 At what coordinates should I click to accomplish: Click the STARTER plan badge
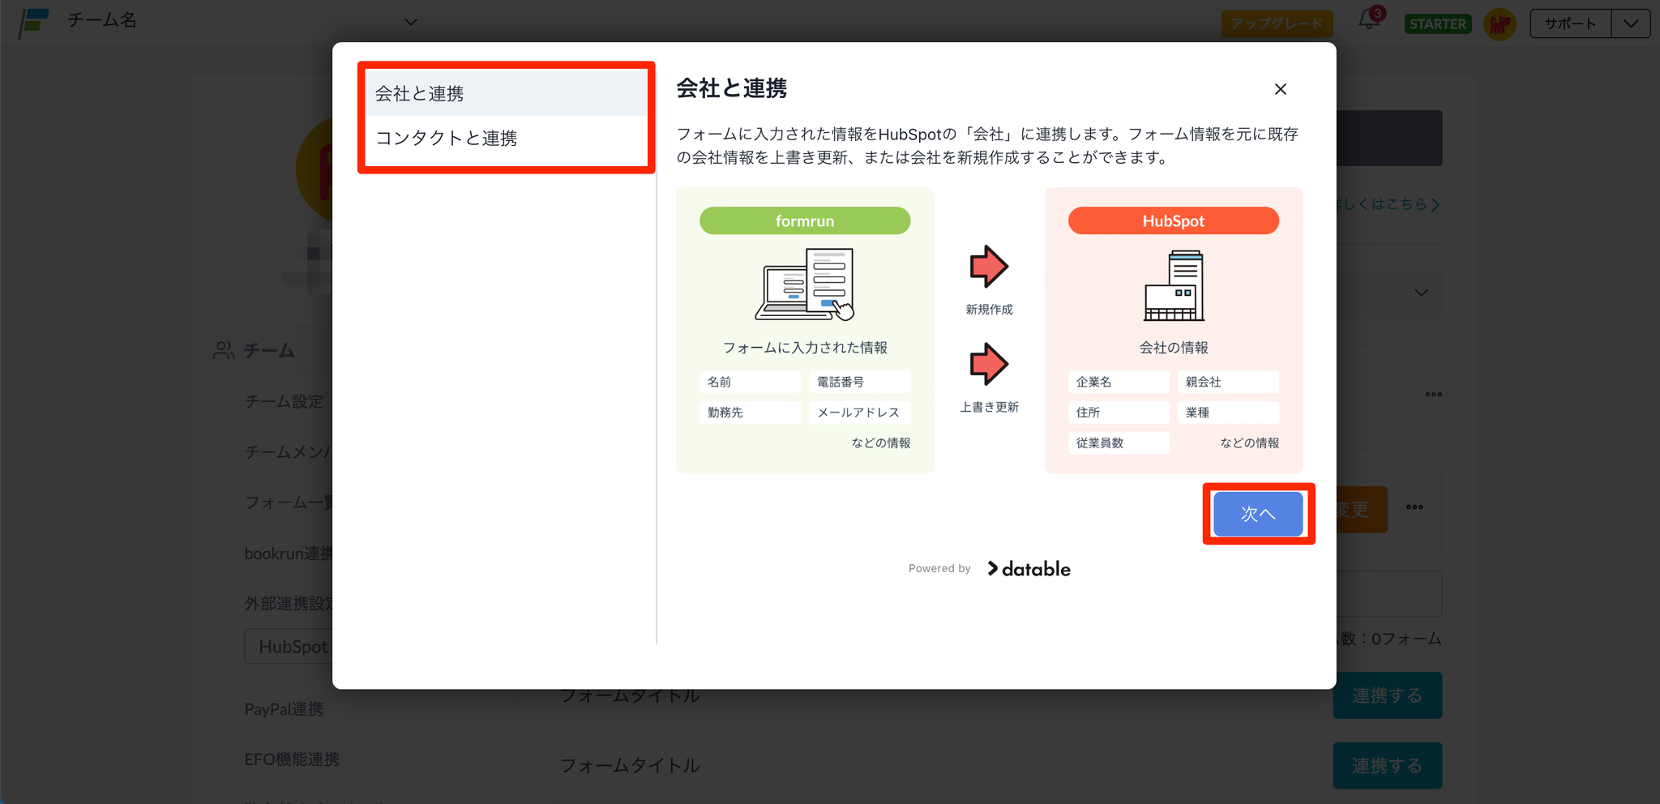click(x=1438, y=24)
